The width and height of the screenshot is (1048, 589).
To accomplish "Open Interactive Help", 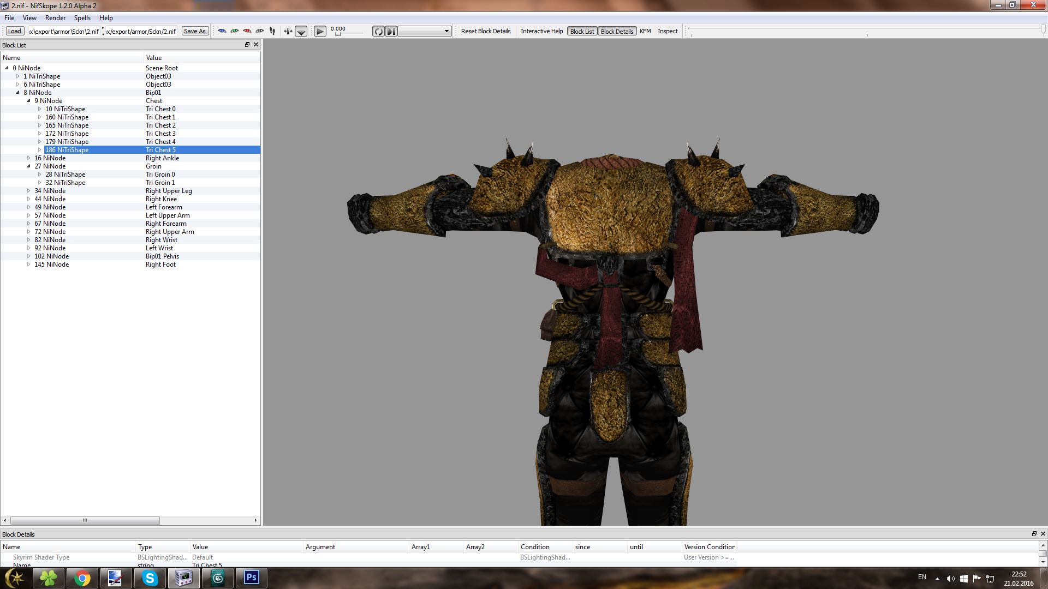I will tap(541, 31).
